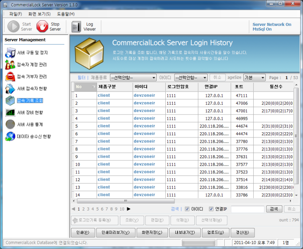
Task: Click the 데이타 송수신 현황 globe icon
Action: pyautogui.click(x=10, y=137)
